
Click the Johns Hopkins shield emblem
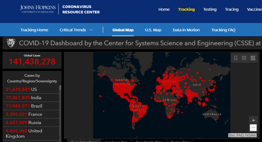[x=11, y=43]
